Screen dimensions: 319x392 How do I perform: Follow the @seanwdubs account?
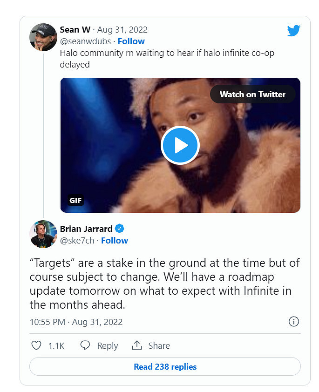coord(131,41)
